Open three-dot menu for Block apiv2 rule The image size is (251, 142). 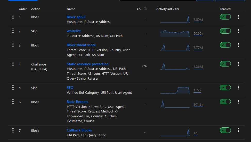tap(238, 17)
